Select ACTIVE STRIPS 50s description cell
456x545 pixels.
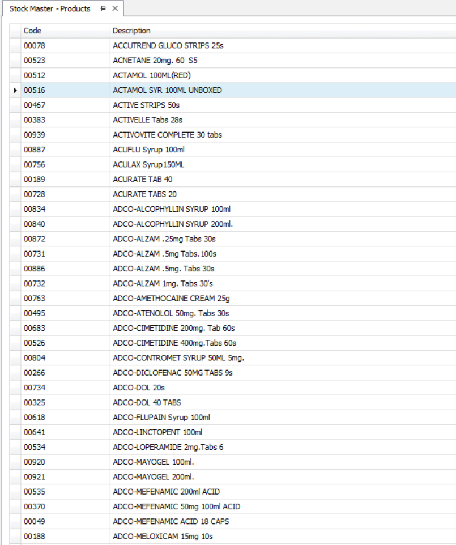pyautogui.click(x=283, y=105)
